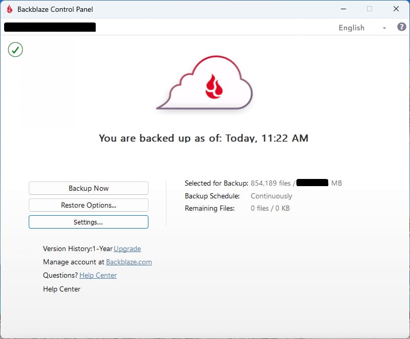This screenshot has width=410, height=339.
Task: Open the underlined Help Center link
Action: coord(98,275)
